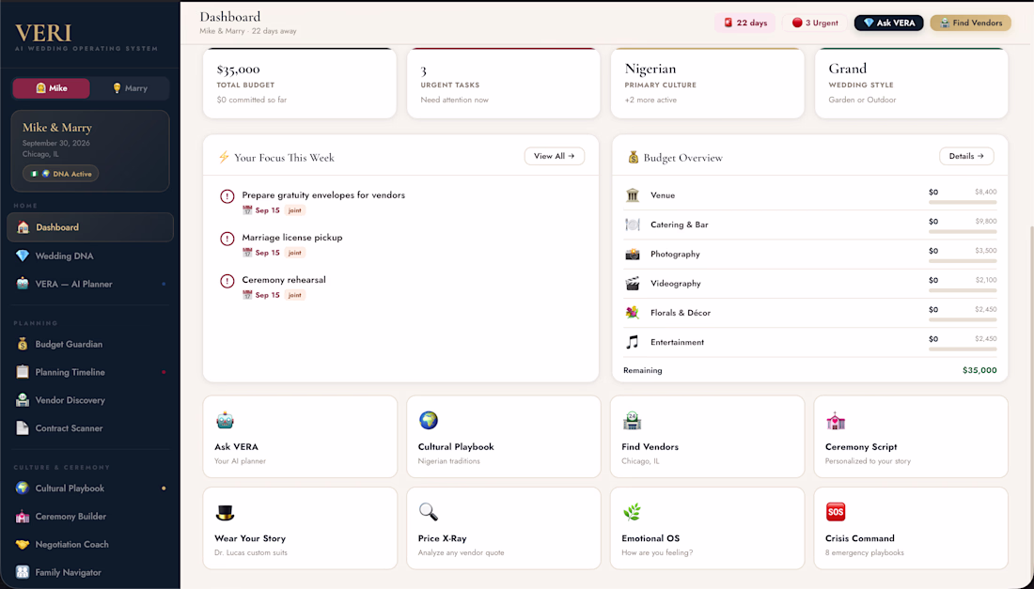This screenshot has width=1034, height=589.
Task: Click the globe icon on Cultural Playbook card
Action: (429, 420)
